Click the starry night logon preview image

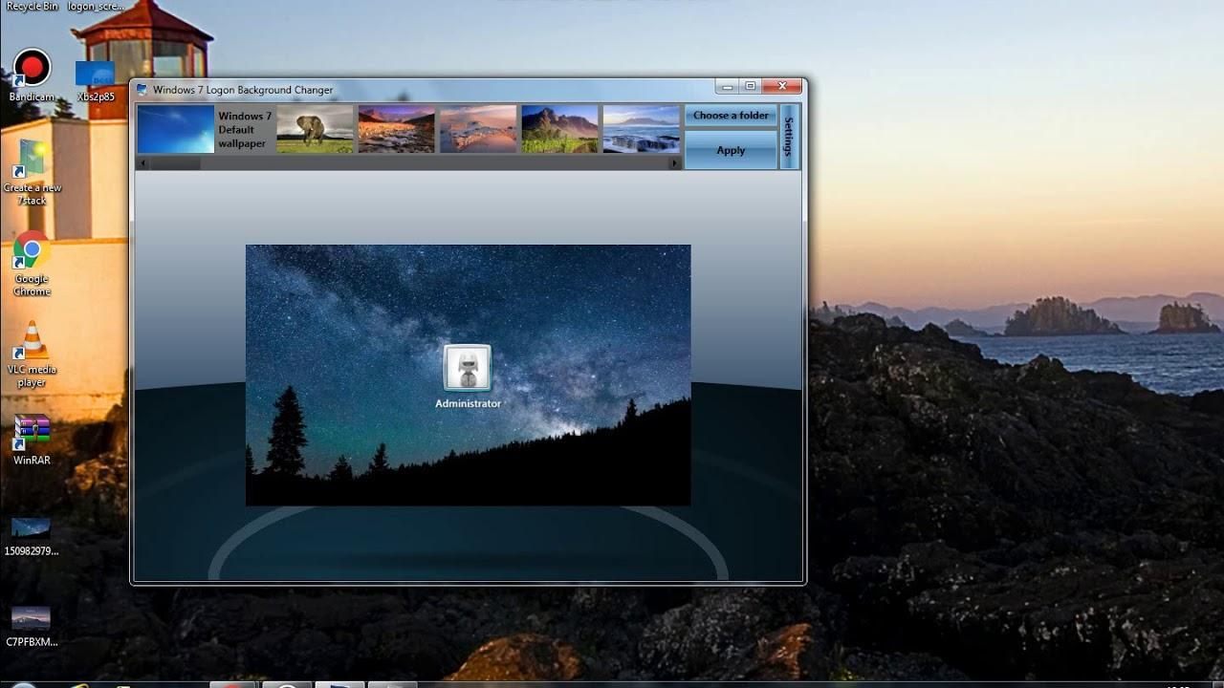coord(468,375)
